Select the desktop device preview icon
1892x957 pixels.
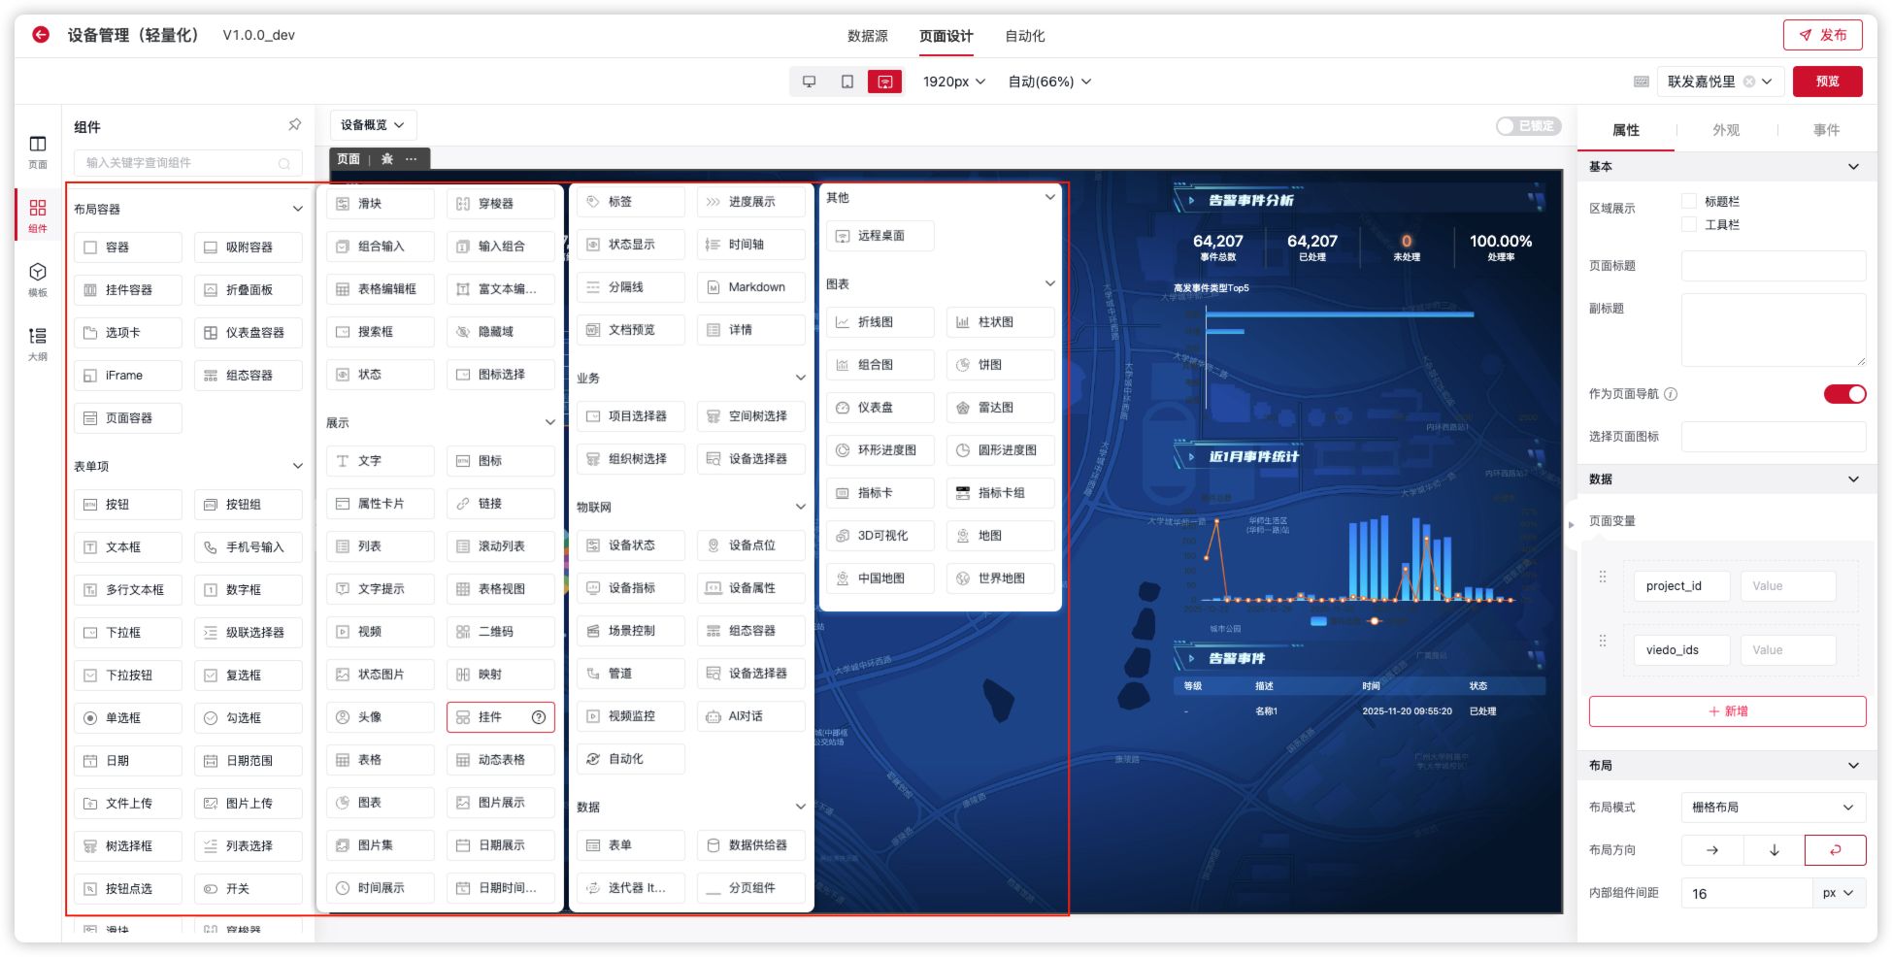tap(809, 82)
